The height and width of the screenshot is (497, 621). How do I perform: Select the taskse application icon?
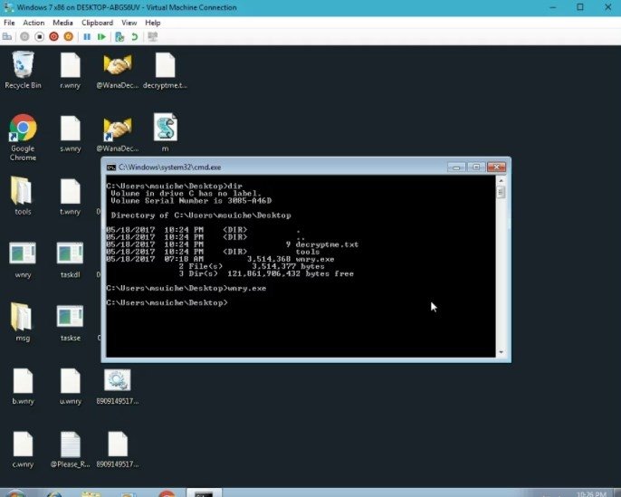point(70,323)
